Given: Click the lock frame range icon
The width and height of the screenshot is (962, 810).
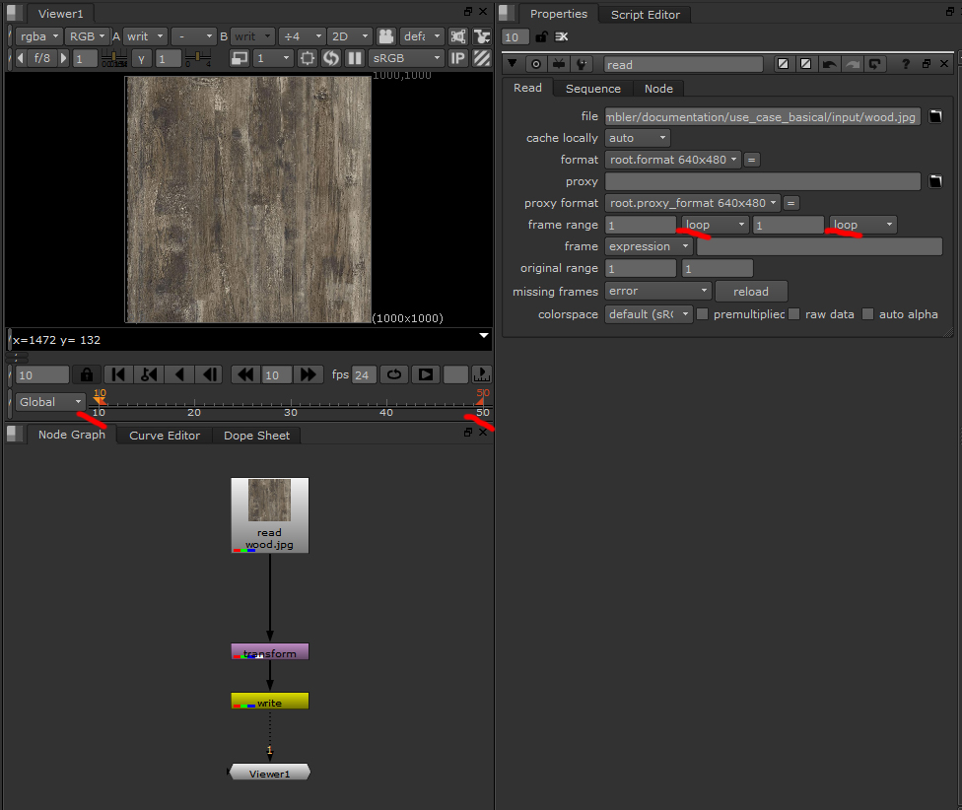Looking at the screenshot, I should pyautogui.click(x=87, y=374).
